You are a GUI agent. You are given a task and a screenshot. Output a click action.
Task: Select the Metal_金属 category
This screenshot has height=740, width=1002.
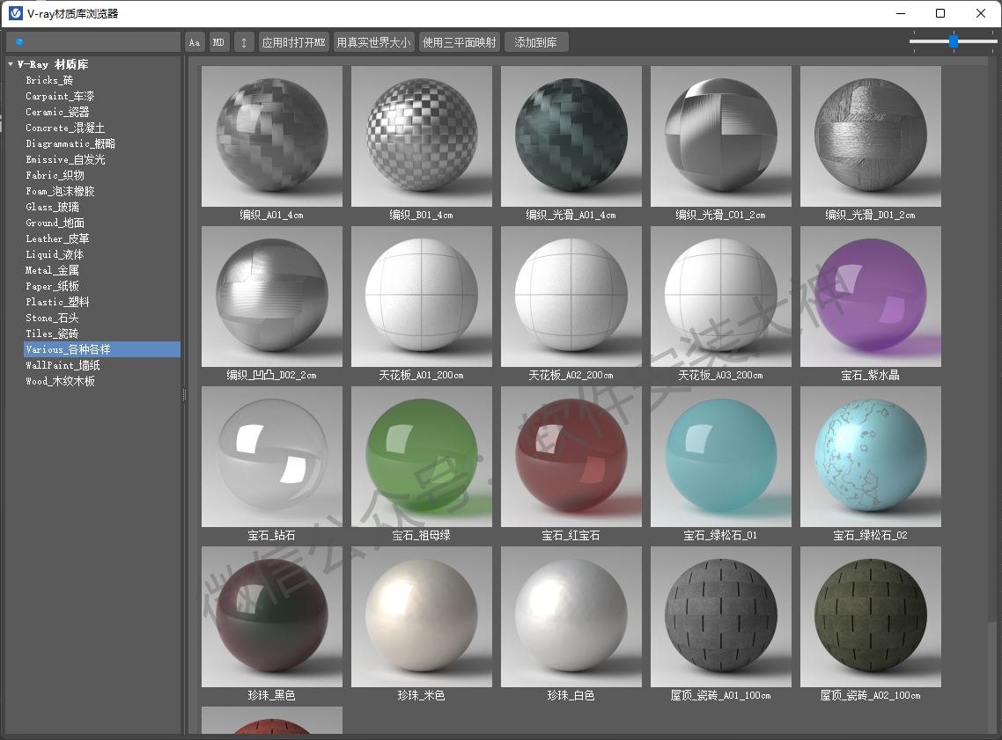[x=52, y=271]
